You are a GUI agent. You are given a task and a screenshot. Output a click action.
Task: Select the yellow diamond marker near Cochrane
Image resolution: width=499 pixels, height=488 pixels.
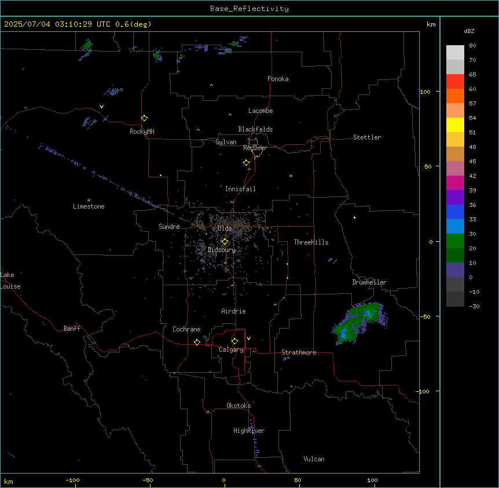pyautogui.click(x=197, y=342)
